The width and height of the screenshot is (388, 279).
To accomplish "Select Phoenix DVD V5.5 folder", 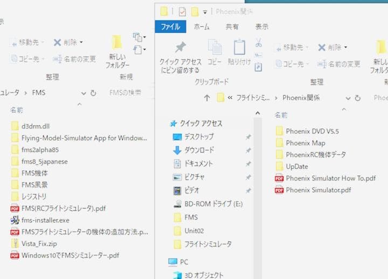I will tap(307, 131).
